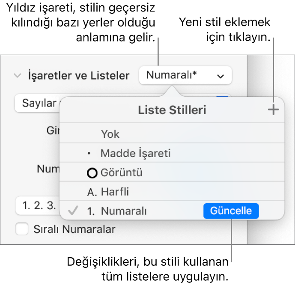
Task: Click the circle image icon beside Görüntü
Action: click(92, 173)
